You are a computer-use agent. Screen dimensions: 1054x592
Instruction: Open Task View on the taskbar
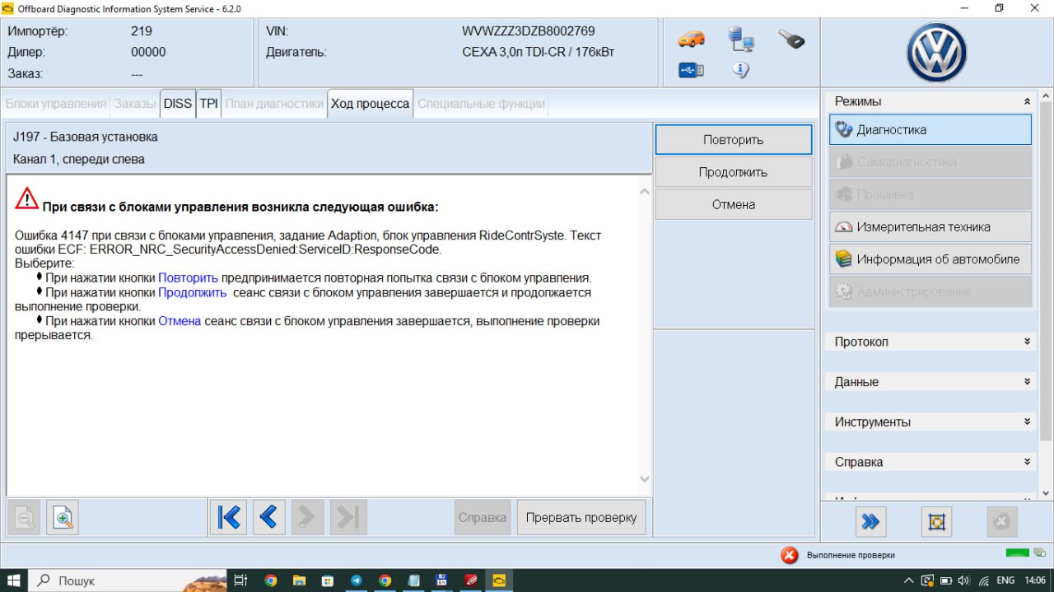(x=240, y=580)
